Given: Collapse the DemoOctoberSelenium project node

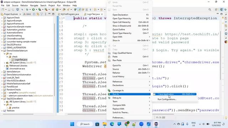Looking at the screenshot, I should 2,50.
